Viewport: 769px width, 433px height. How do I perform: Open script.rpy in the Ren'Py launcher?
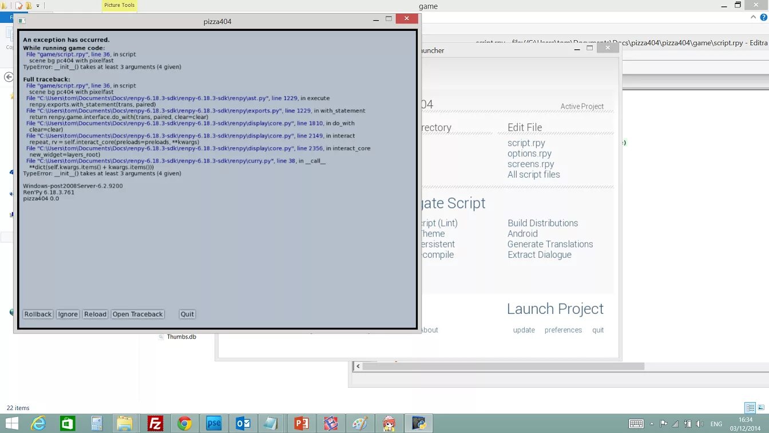coord(526,143)
